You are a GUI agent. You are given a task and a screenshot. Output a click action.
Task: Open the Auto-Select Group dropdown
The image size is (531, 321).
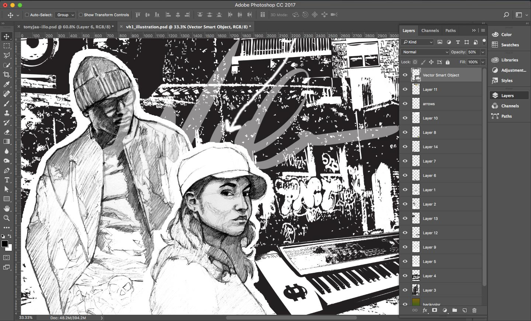(x=65, y=15)
